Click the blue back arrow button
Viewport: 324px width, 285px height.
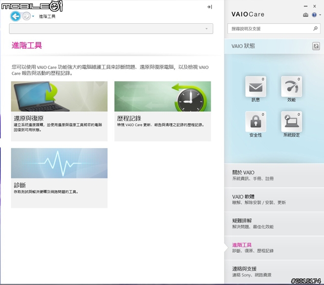(x=16, y=16)
